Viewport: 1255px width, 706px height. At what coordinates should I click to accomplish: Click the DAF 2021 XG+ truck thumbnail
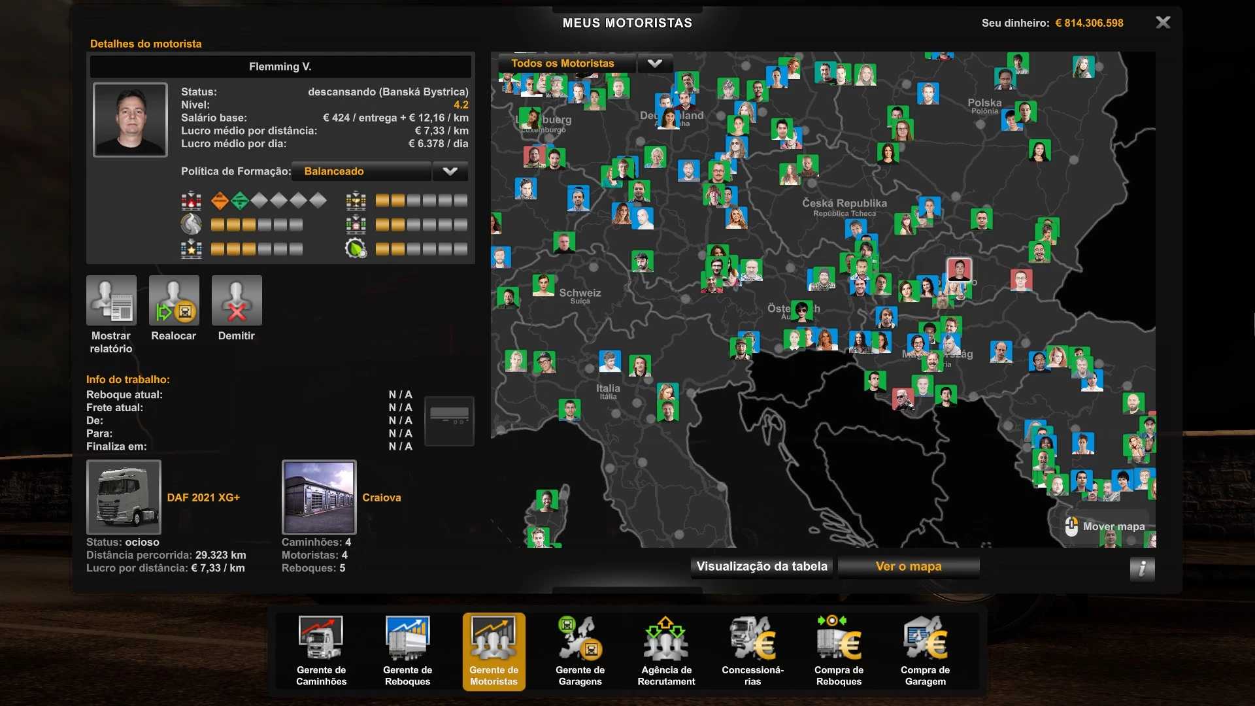pyautogui.click(x=124, y=497)
